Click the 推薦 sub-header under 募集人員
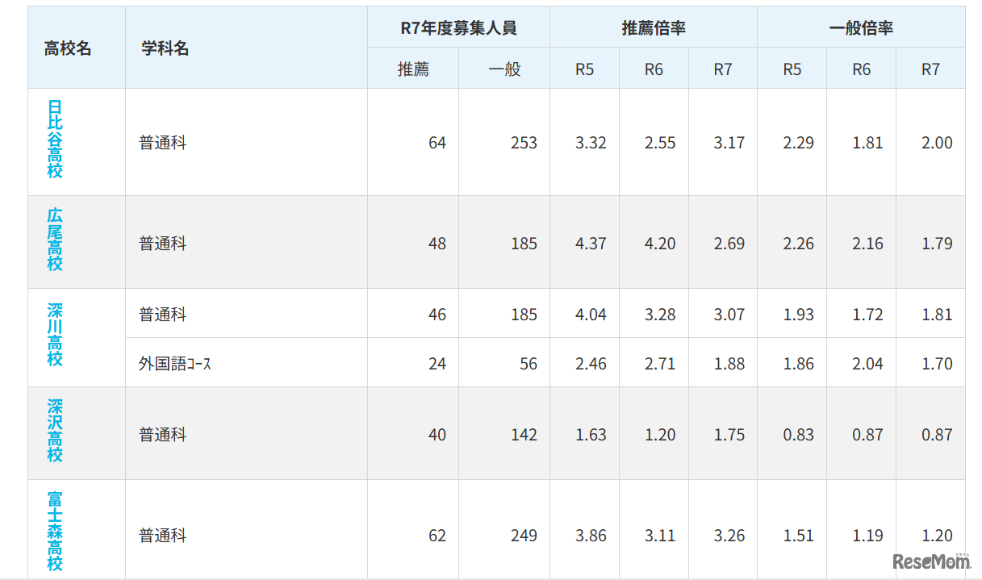Screen dimensions: 982x580 [413, 69]
